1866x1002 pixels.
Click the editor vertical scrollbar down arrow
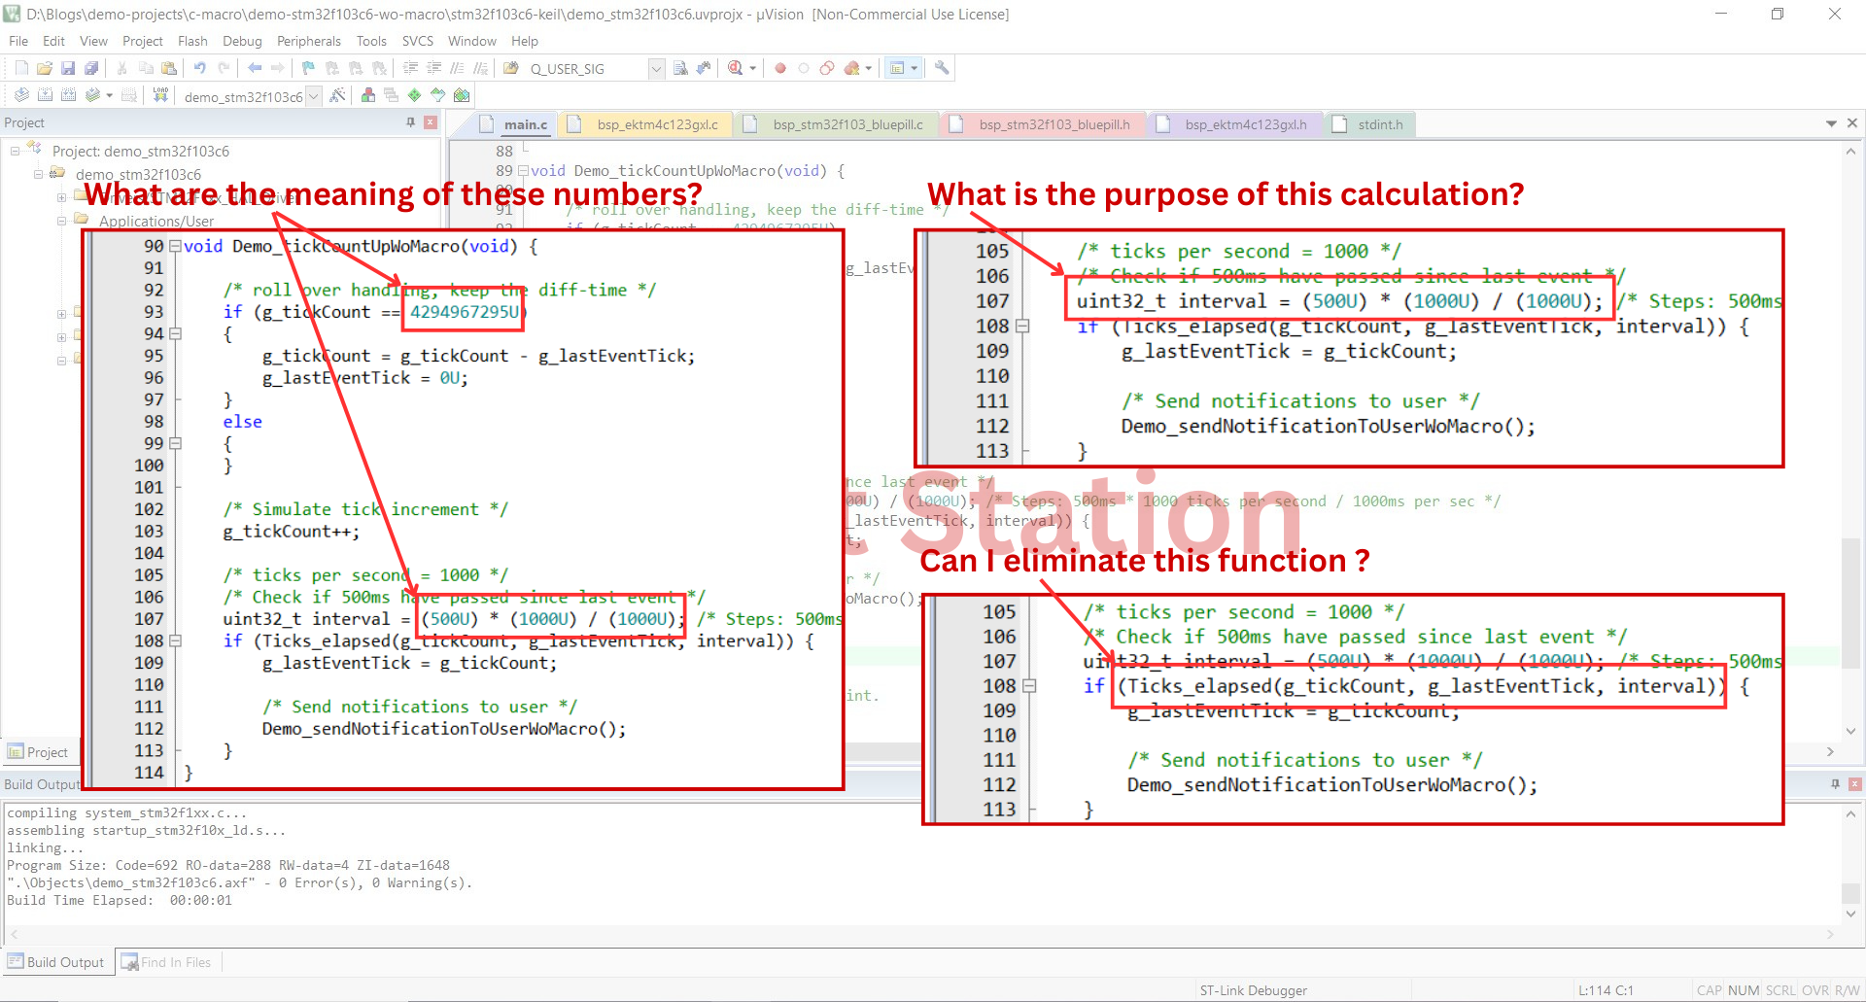point(1850,731)
